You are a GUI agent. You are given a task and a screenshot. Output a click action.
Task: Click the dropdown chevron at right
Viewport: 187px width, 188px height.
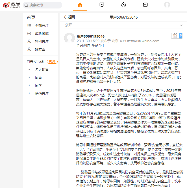(x=181, y=25)
